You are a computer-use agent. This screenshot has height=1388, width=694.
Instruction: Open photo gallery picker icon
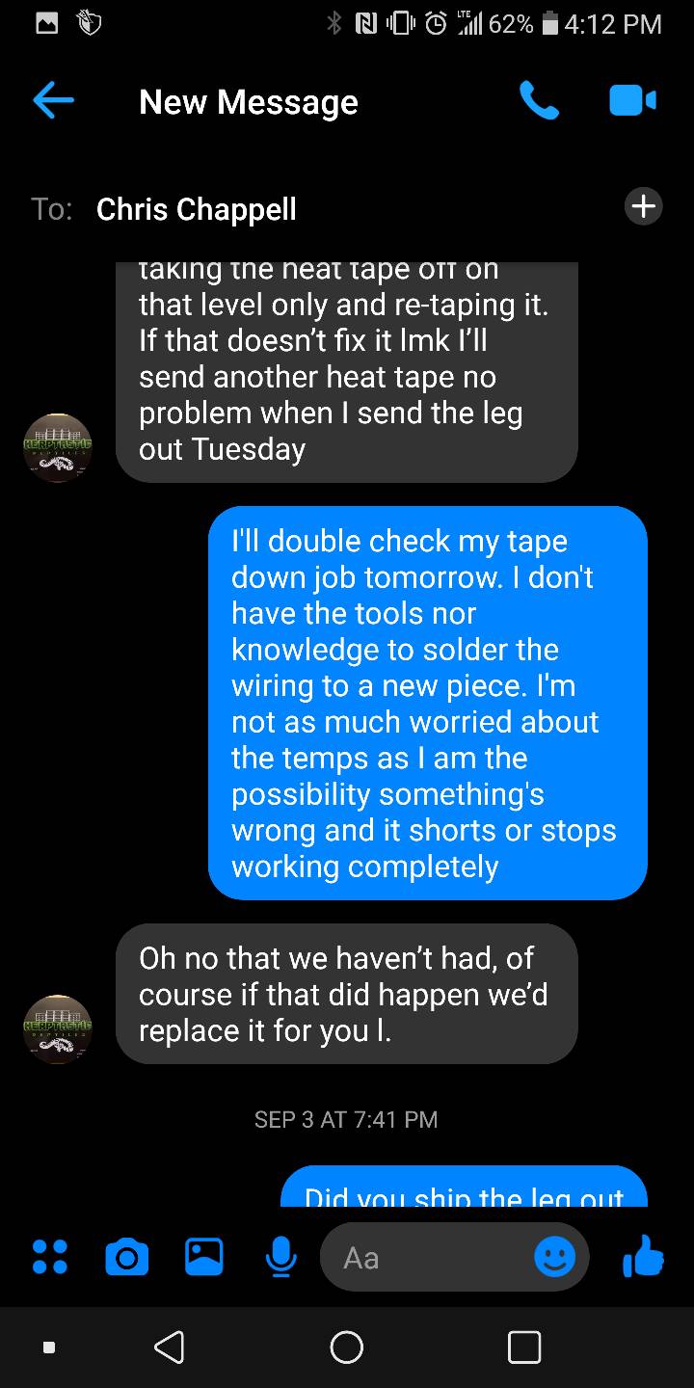[203, 1257]
